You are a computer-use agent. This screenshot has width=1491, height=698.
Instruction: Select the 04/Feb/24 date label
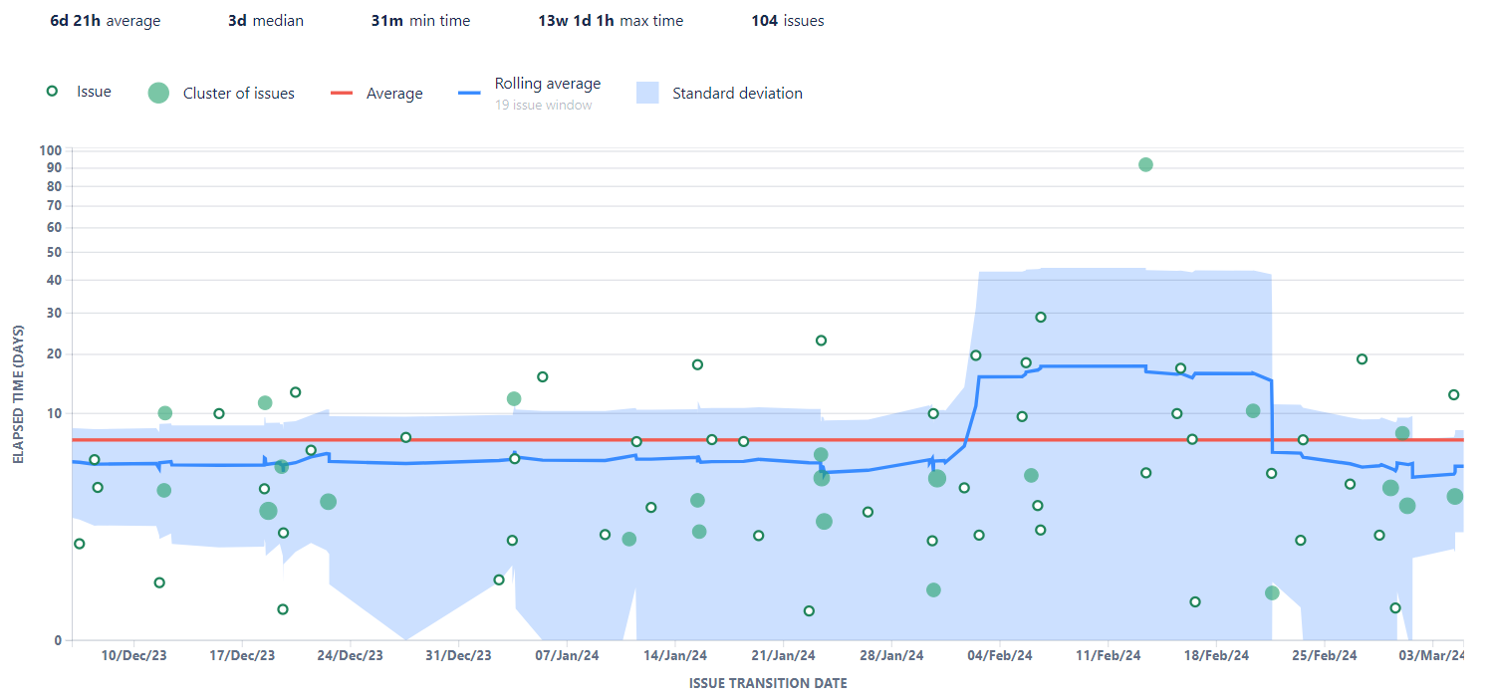1000,655
